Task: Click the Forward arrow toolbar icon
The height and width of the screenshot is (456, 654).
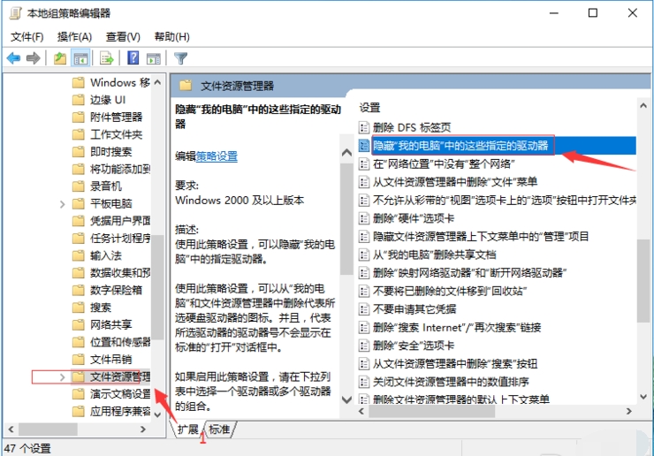Action: tap(33, 58)
